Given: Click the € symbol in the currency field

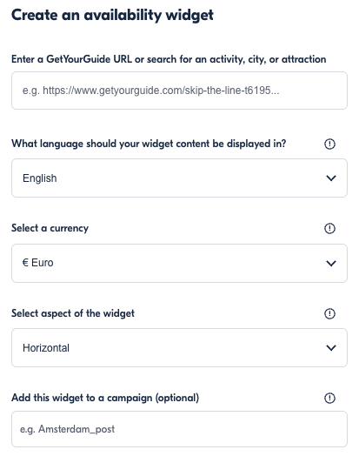Looking at the screenshot, I should [25, 263].
